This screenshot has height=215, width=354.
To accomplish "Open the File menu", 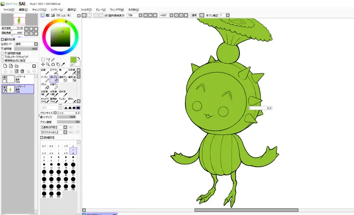I will point(8,10).
